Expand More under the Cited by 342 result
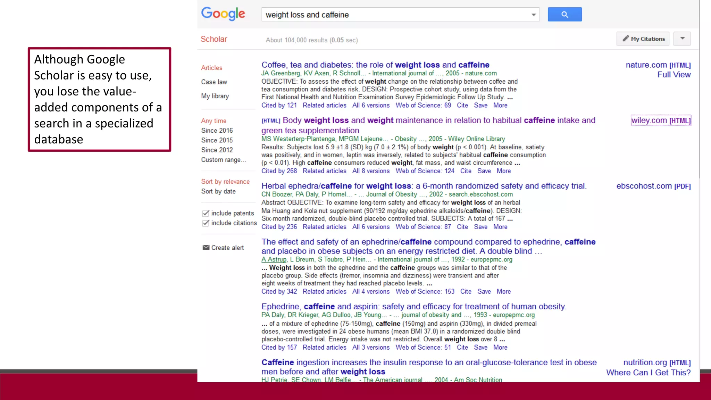This screenshot has height=400, width=711. [x=503, y=291]
